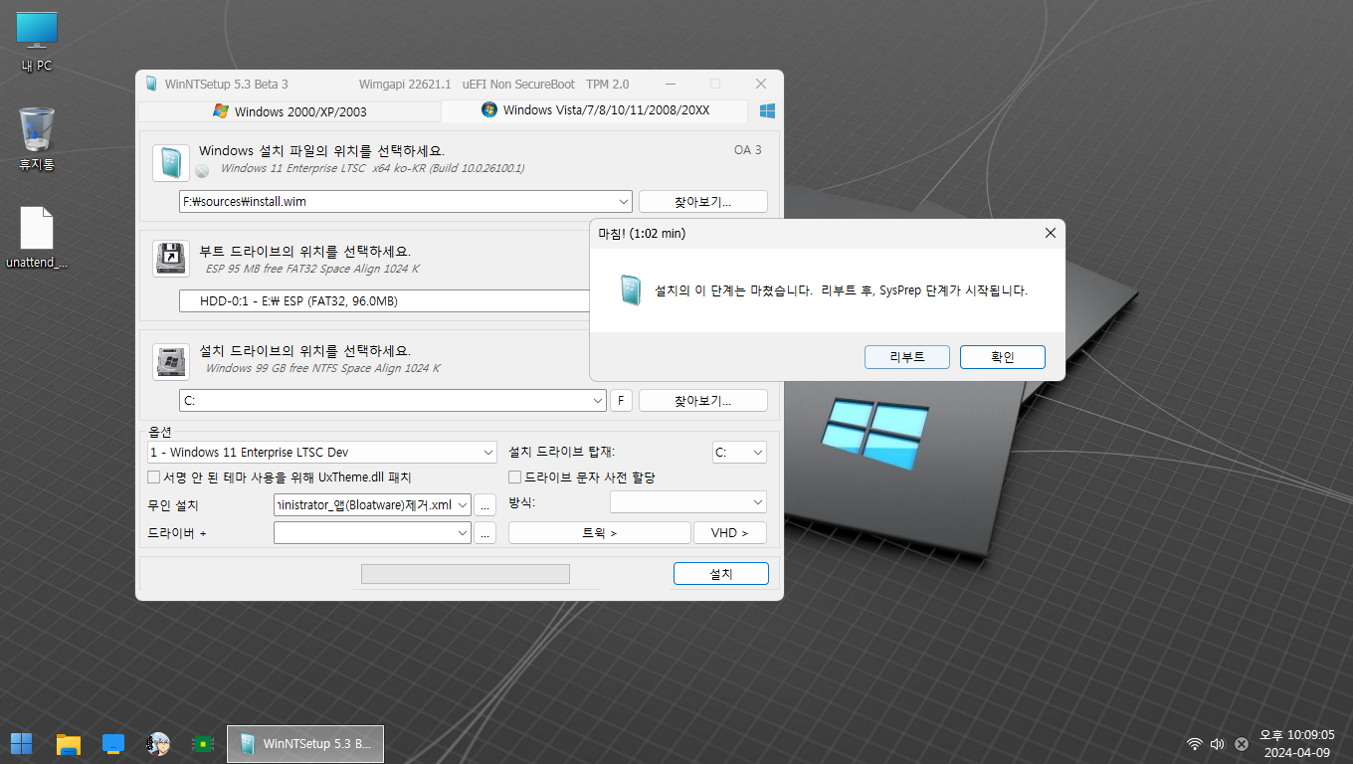Click the setup icon in the finished dialog

click(630, 290)
